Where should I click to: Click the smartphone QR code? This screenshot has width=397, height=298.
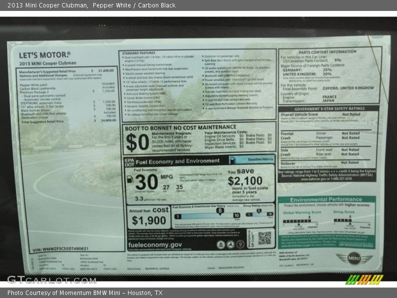point(265,238)
